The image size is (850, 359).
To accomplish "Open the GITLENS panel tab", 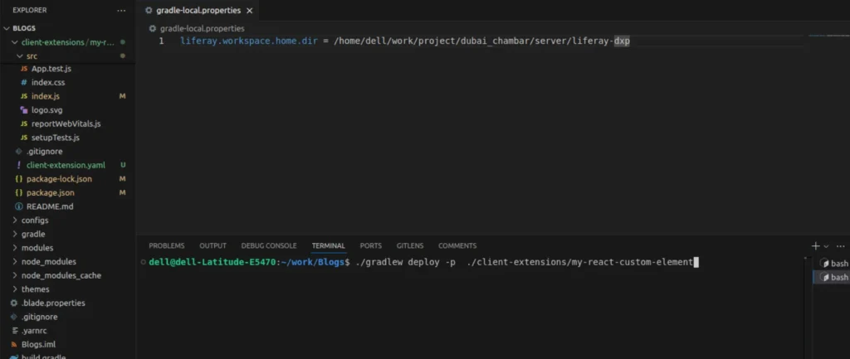I will (410, 246).
